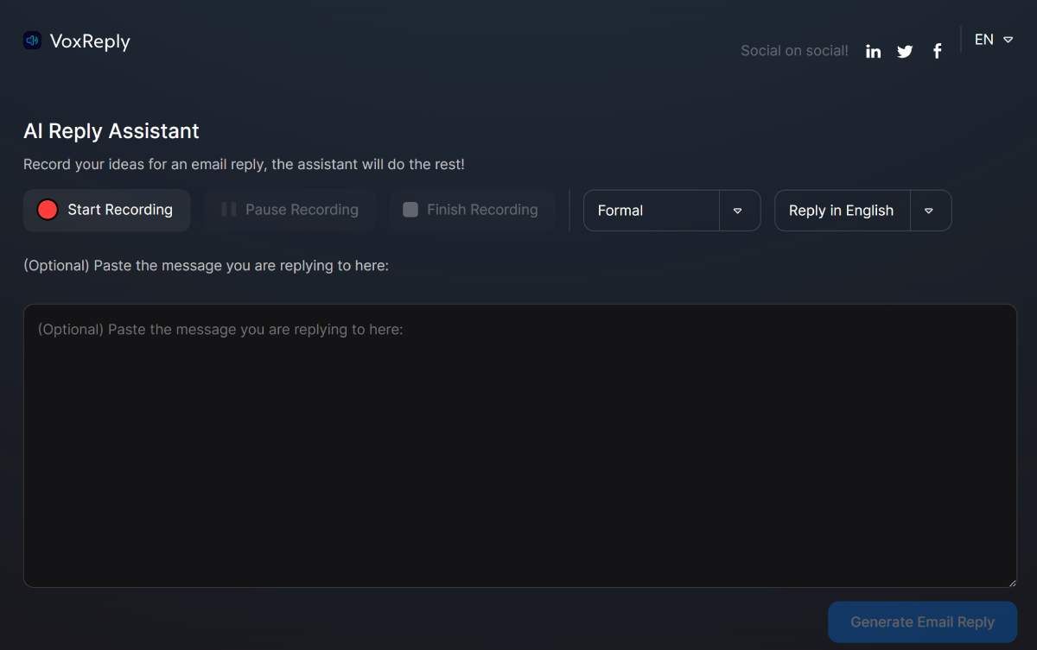1037x650 pixels.
Task: Click the Generate Email Reply button
Action: tap(922, 622)
